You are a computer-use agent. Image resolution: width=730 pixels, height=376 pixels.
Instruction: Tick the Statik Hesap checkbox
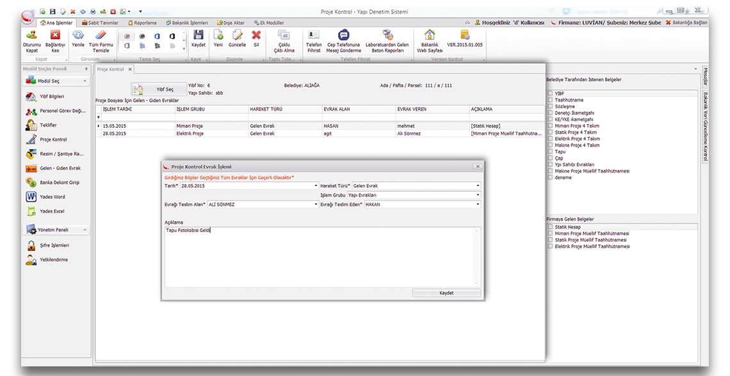tap(550, 227)
